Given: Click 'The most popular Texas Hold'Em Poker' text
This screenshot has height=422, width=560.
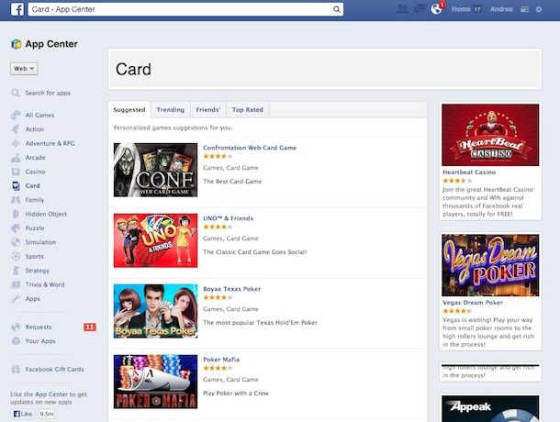Looking at the screenshot, I should click(260, 322).
